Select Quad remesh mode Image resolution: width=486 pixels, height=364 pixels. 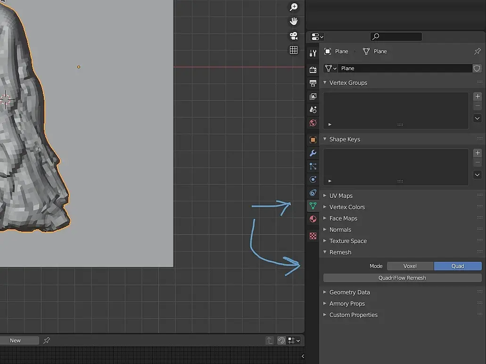[458, 266]
